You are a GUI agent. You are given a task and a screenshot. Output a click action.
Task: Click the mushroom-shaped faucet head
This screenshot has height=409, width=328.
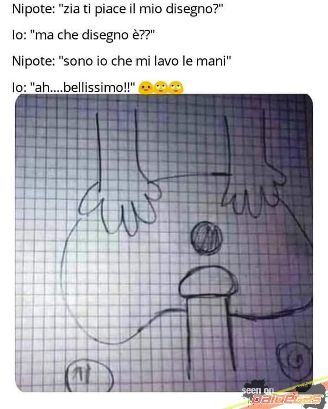pyautogui.click(x=209, y=281)
